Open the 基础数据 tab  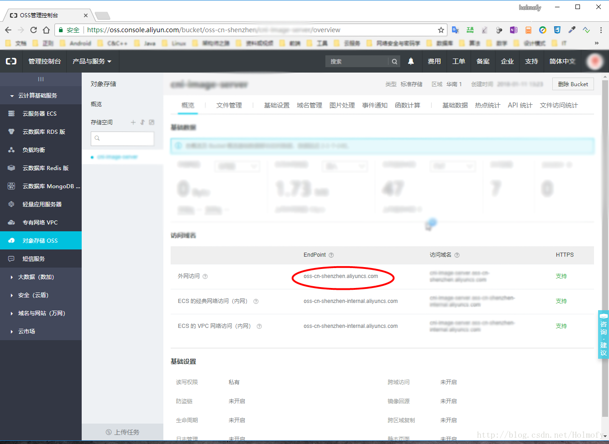tap(455, 105)
